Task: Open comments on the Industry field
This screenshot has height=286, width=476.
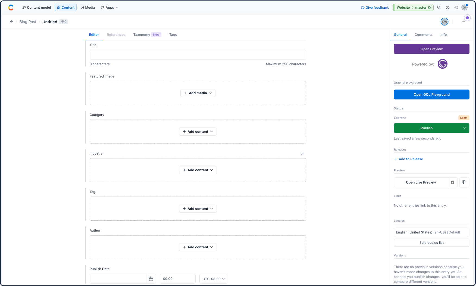Action: pos(302,153)
